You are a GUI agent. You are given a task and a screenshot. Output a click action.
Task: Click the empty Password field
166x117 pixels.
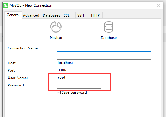coord(79,85)
